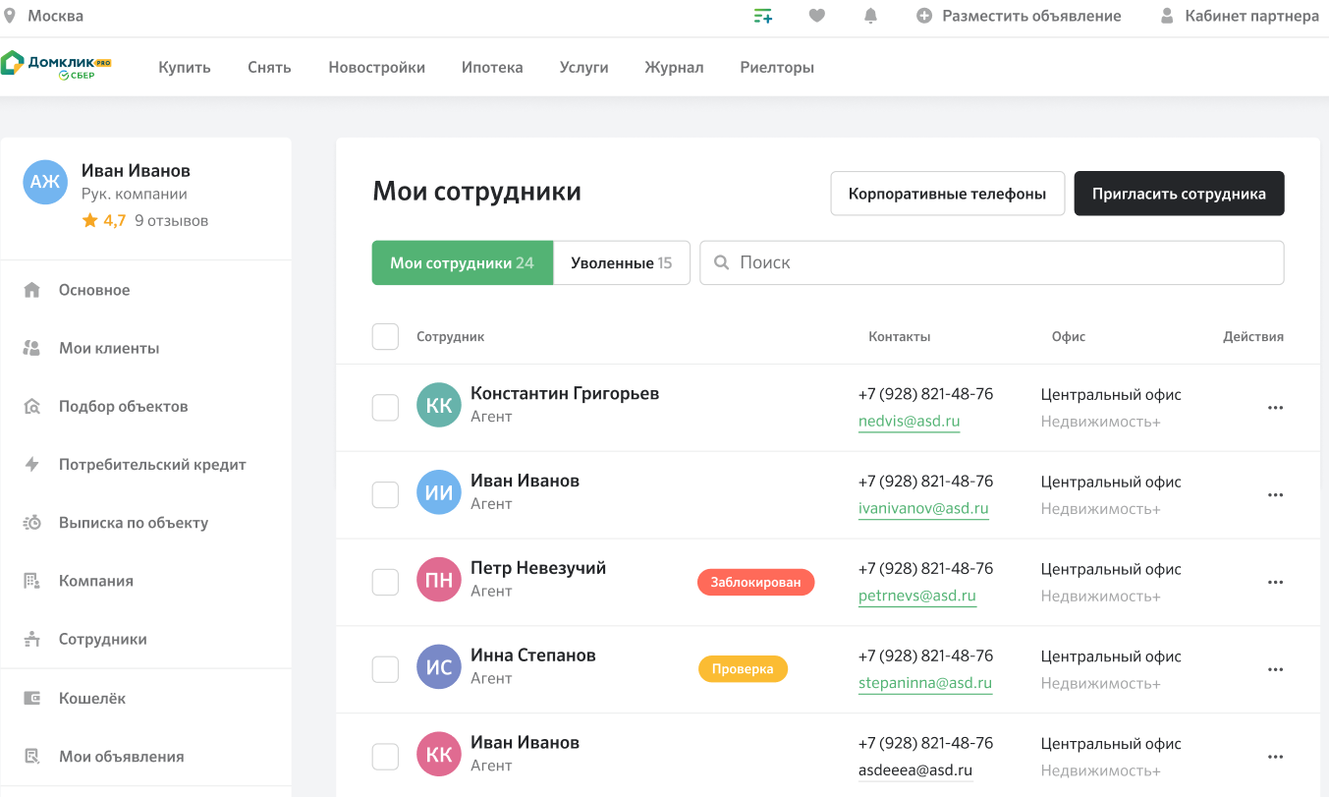
Task: Click the stopwatch icon for Выписка по объекту
Action: 31,522
